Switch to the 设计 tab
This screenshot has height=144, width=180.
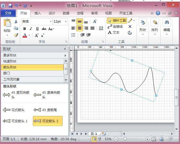click(x=52, y=13)
